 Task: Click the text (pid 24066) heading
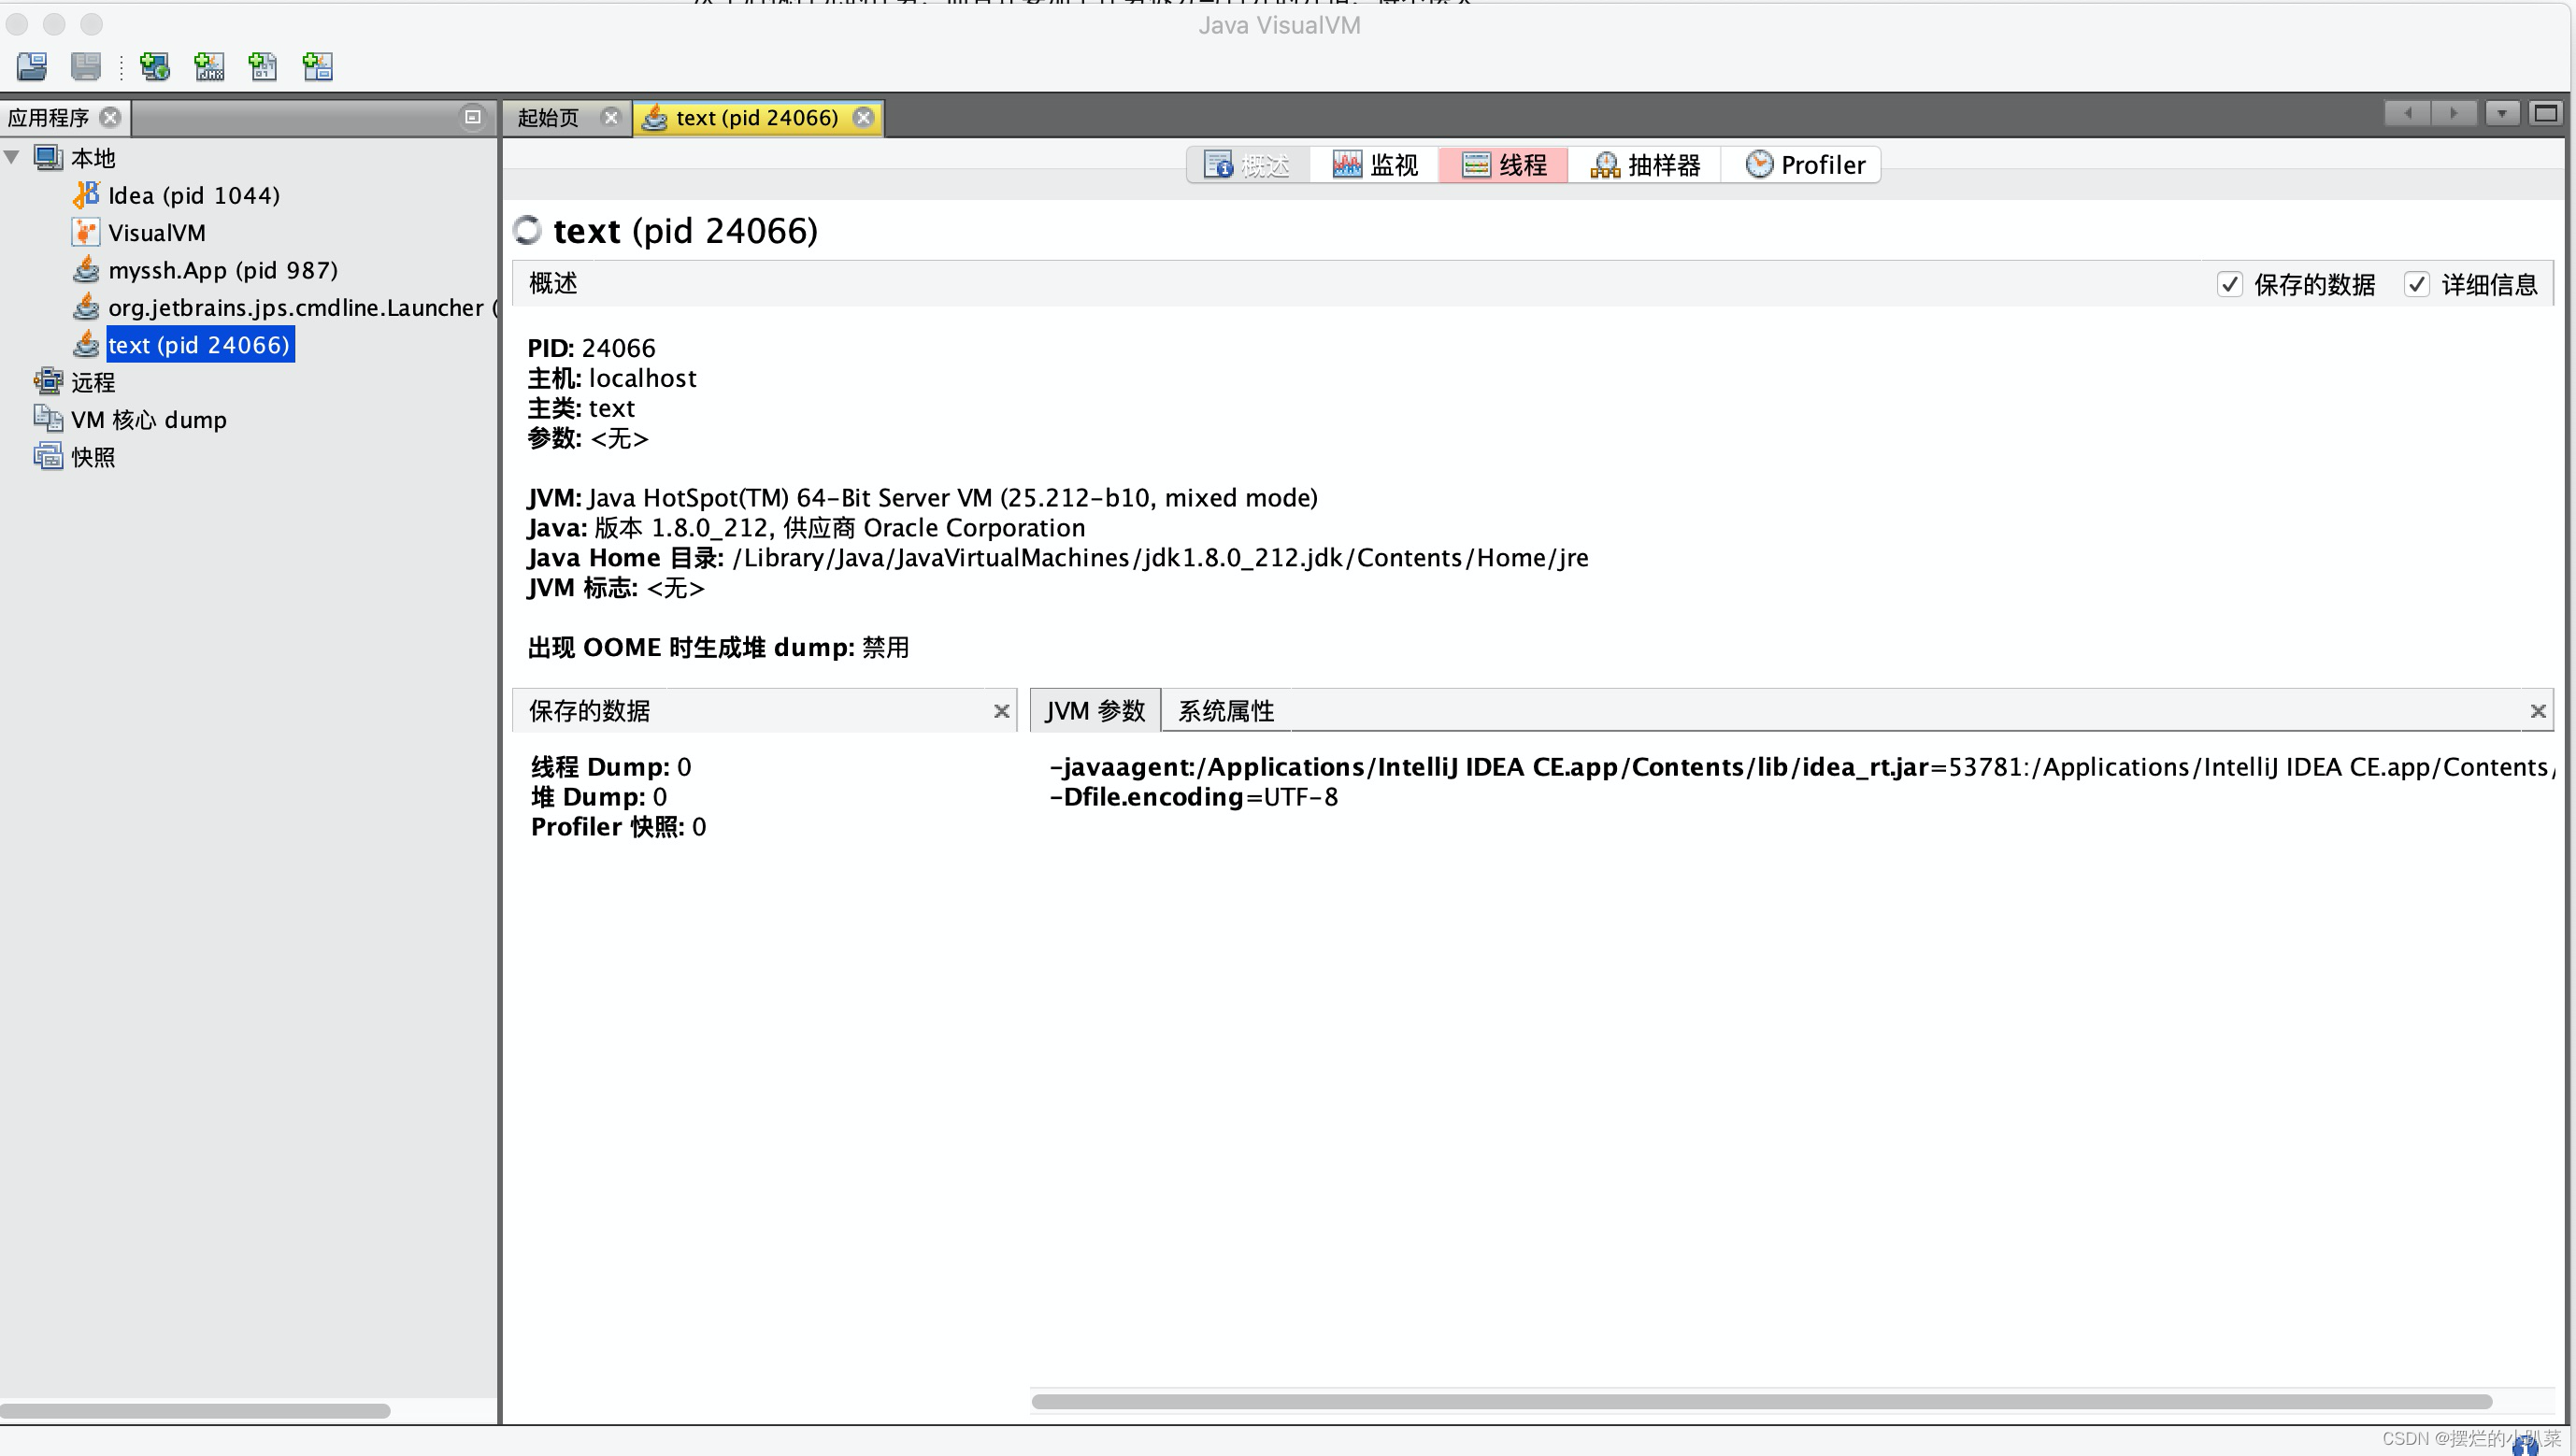pyautogui.click(x=686, y=231)
